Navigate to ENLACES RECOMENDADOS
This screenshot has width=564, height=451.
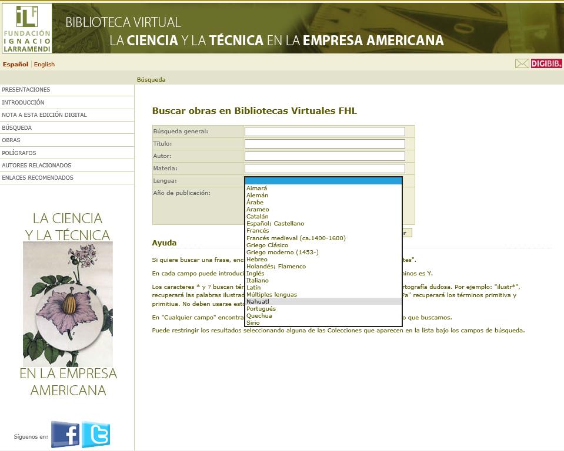pyautogui.click(x=38, y=178)
